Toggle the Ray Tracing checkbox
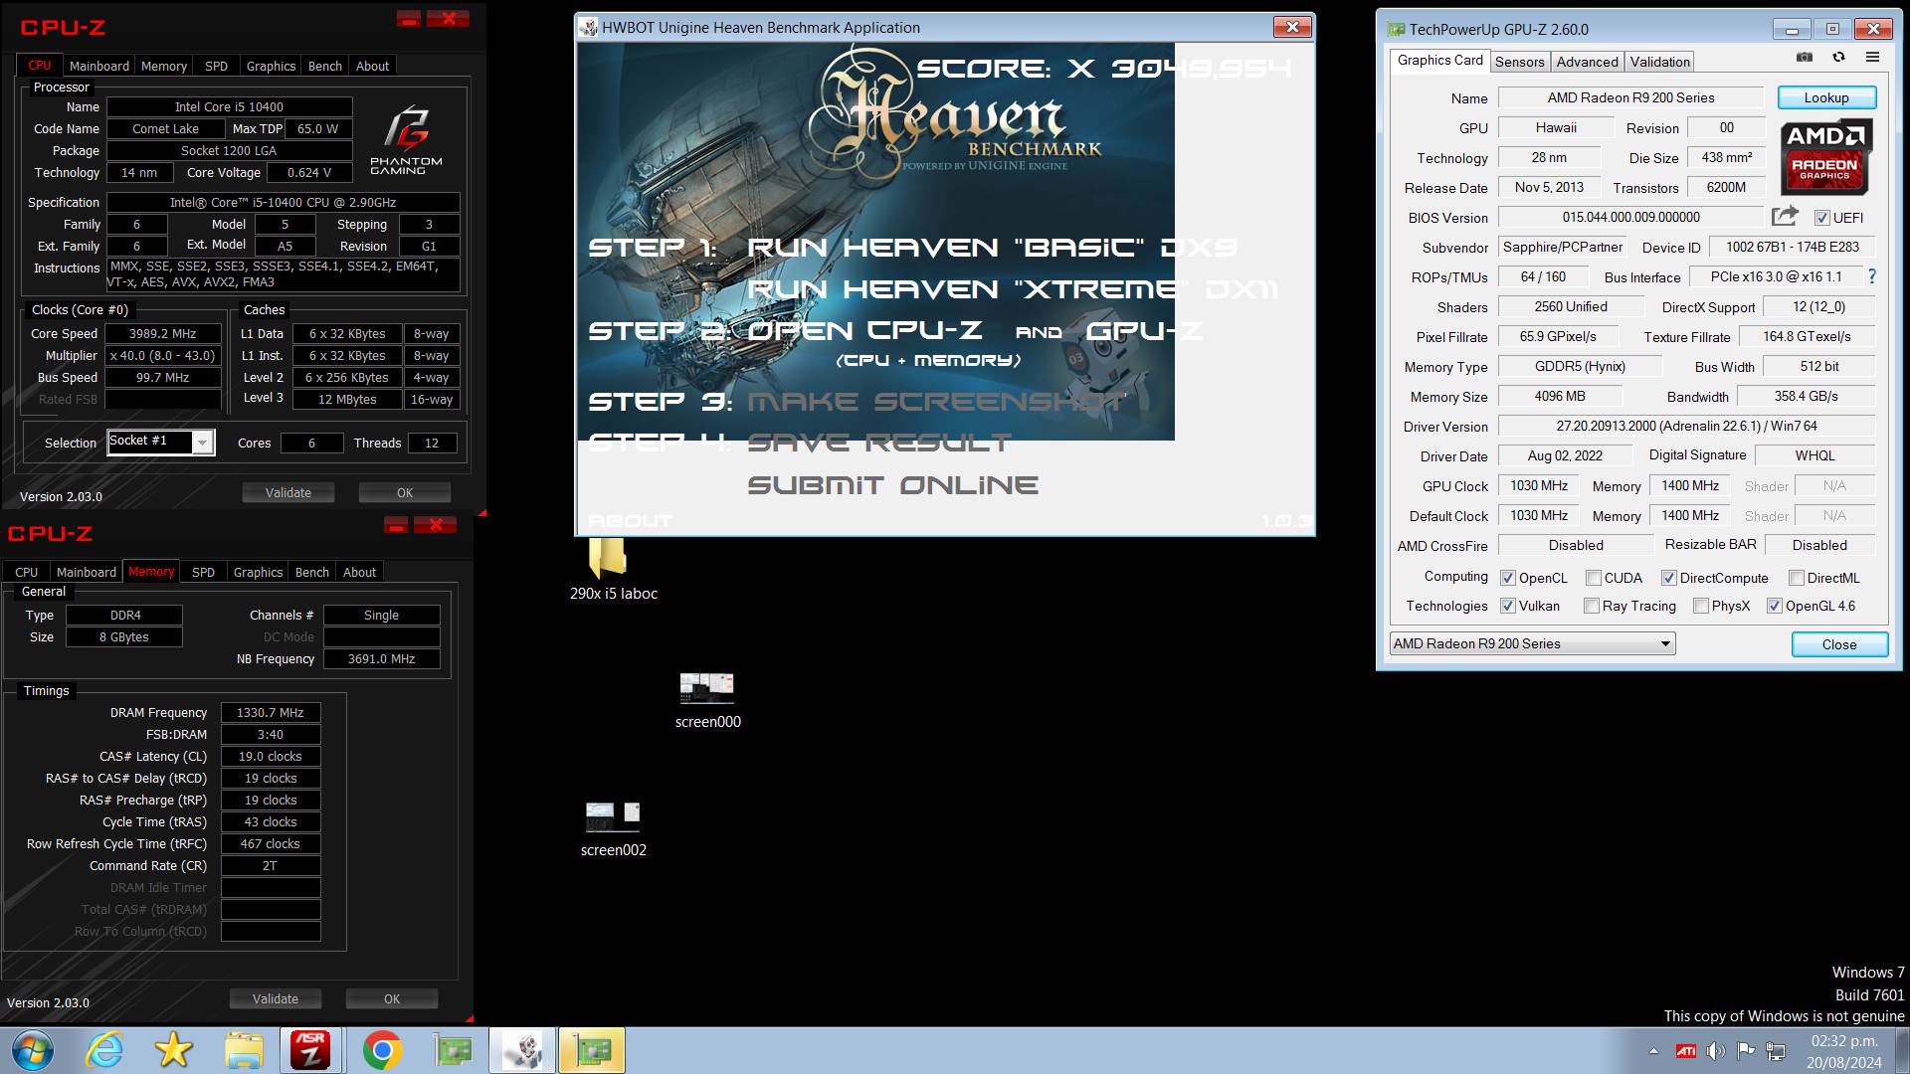 [1592, 606]
